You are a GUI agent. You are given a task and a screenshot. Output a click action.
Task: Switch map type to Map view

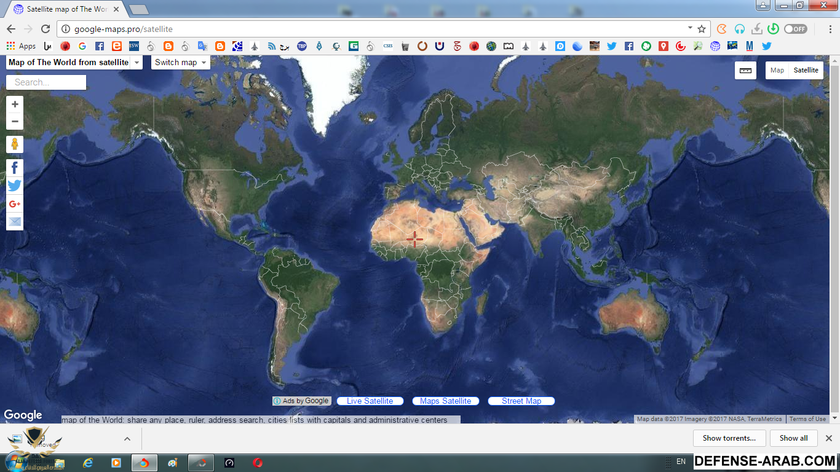click(x=777, y=70)
